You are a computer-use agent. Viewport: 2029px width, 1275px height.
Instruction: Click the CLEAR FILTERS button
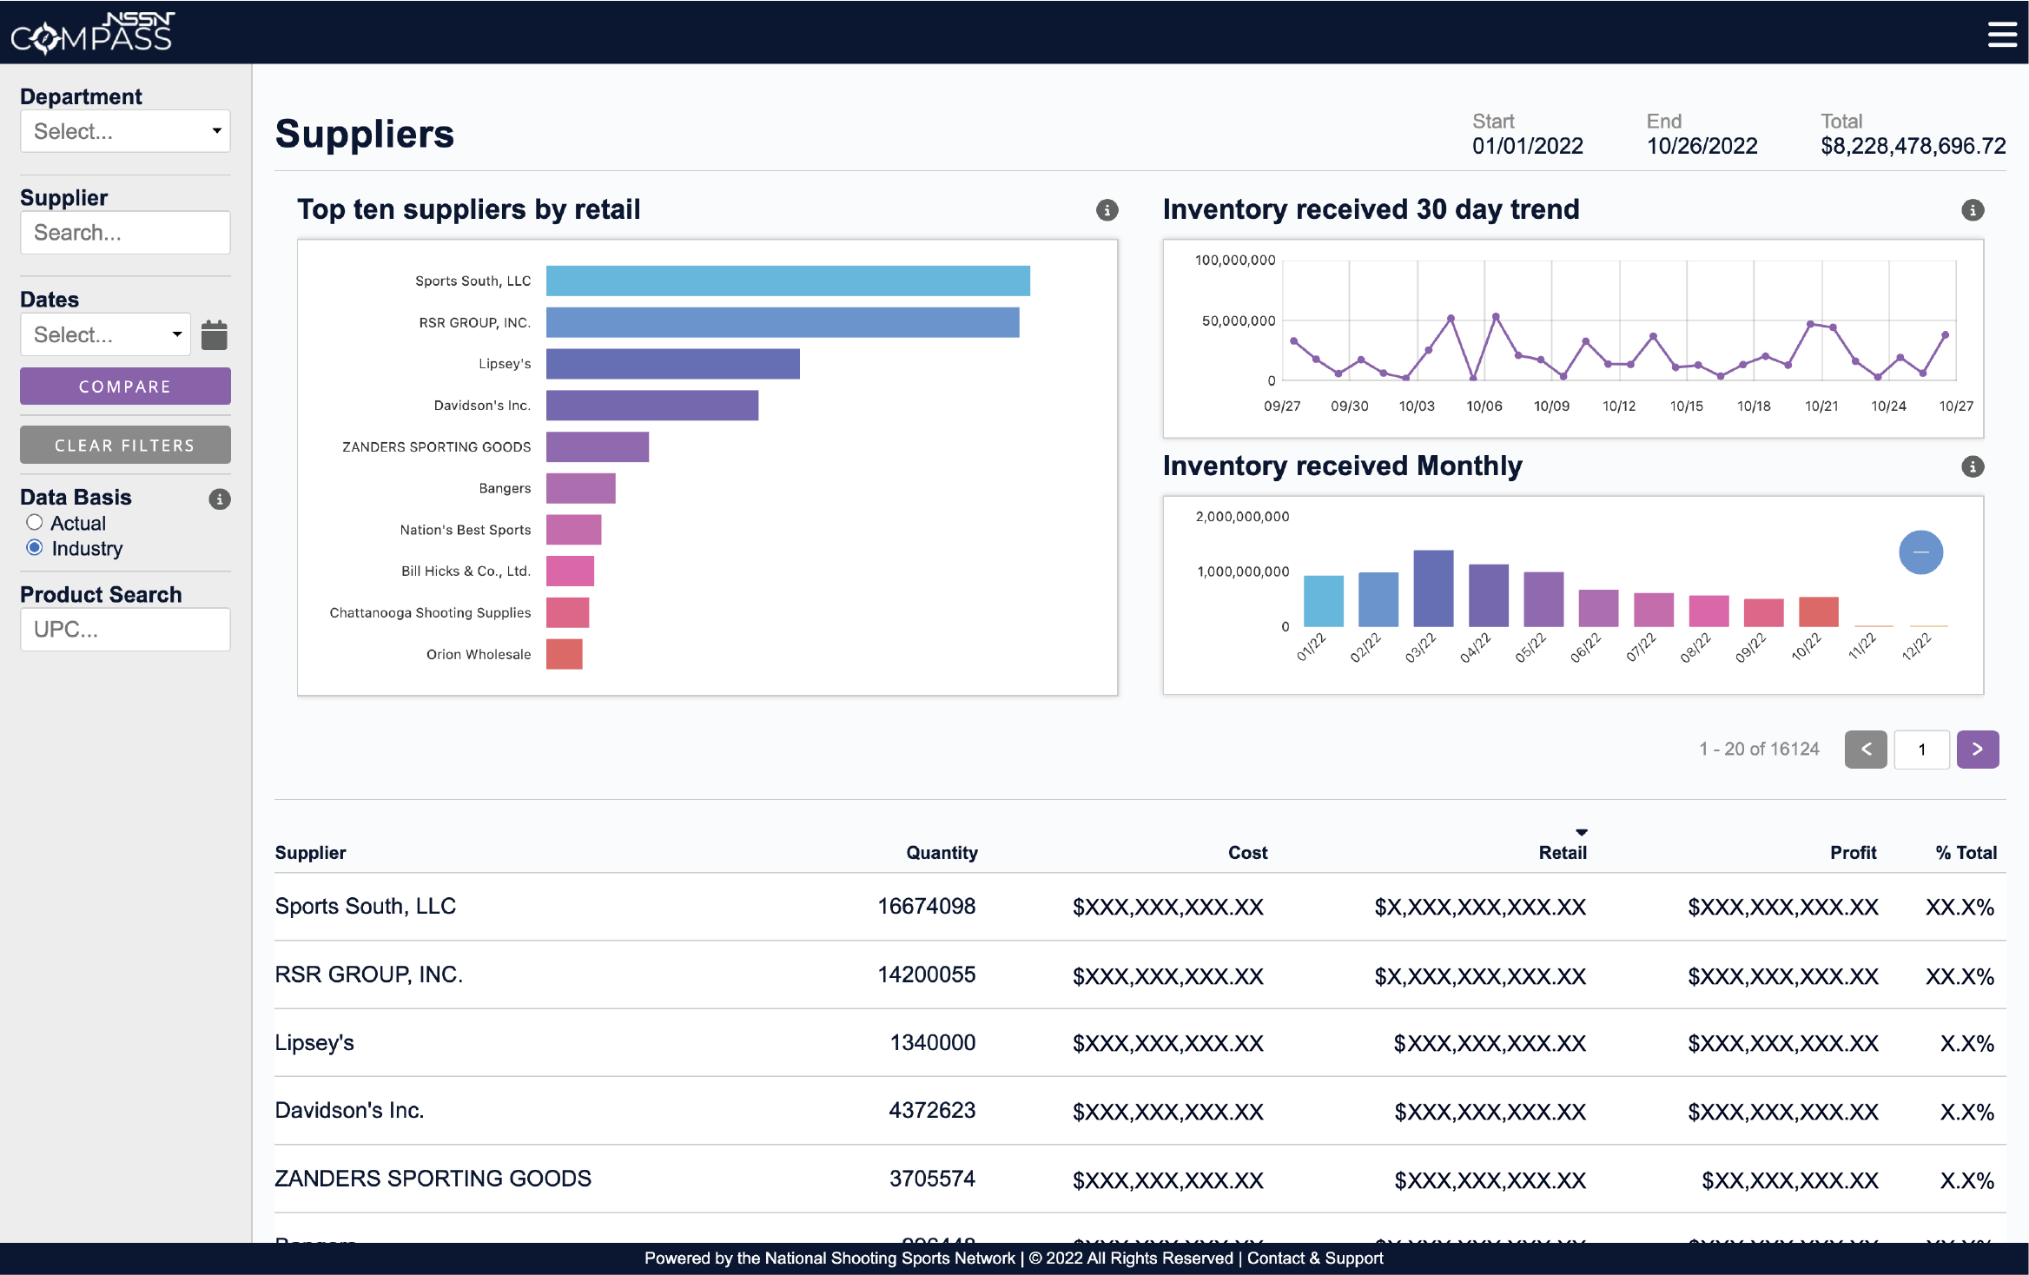click(x=125, y=446)
